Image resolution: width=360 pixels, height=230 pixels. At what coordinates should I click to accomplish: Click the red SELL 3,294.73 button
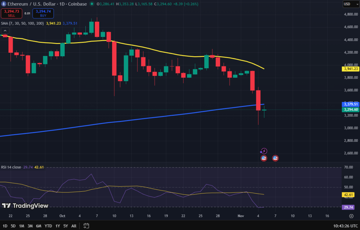click(11, 13)
